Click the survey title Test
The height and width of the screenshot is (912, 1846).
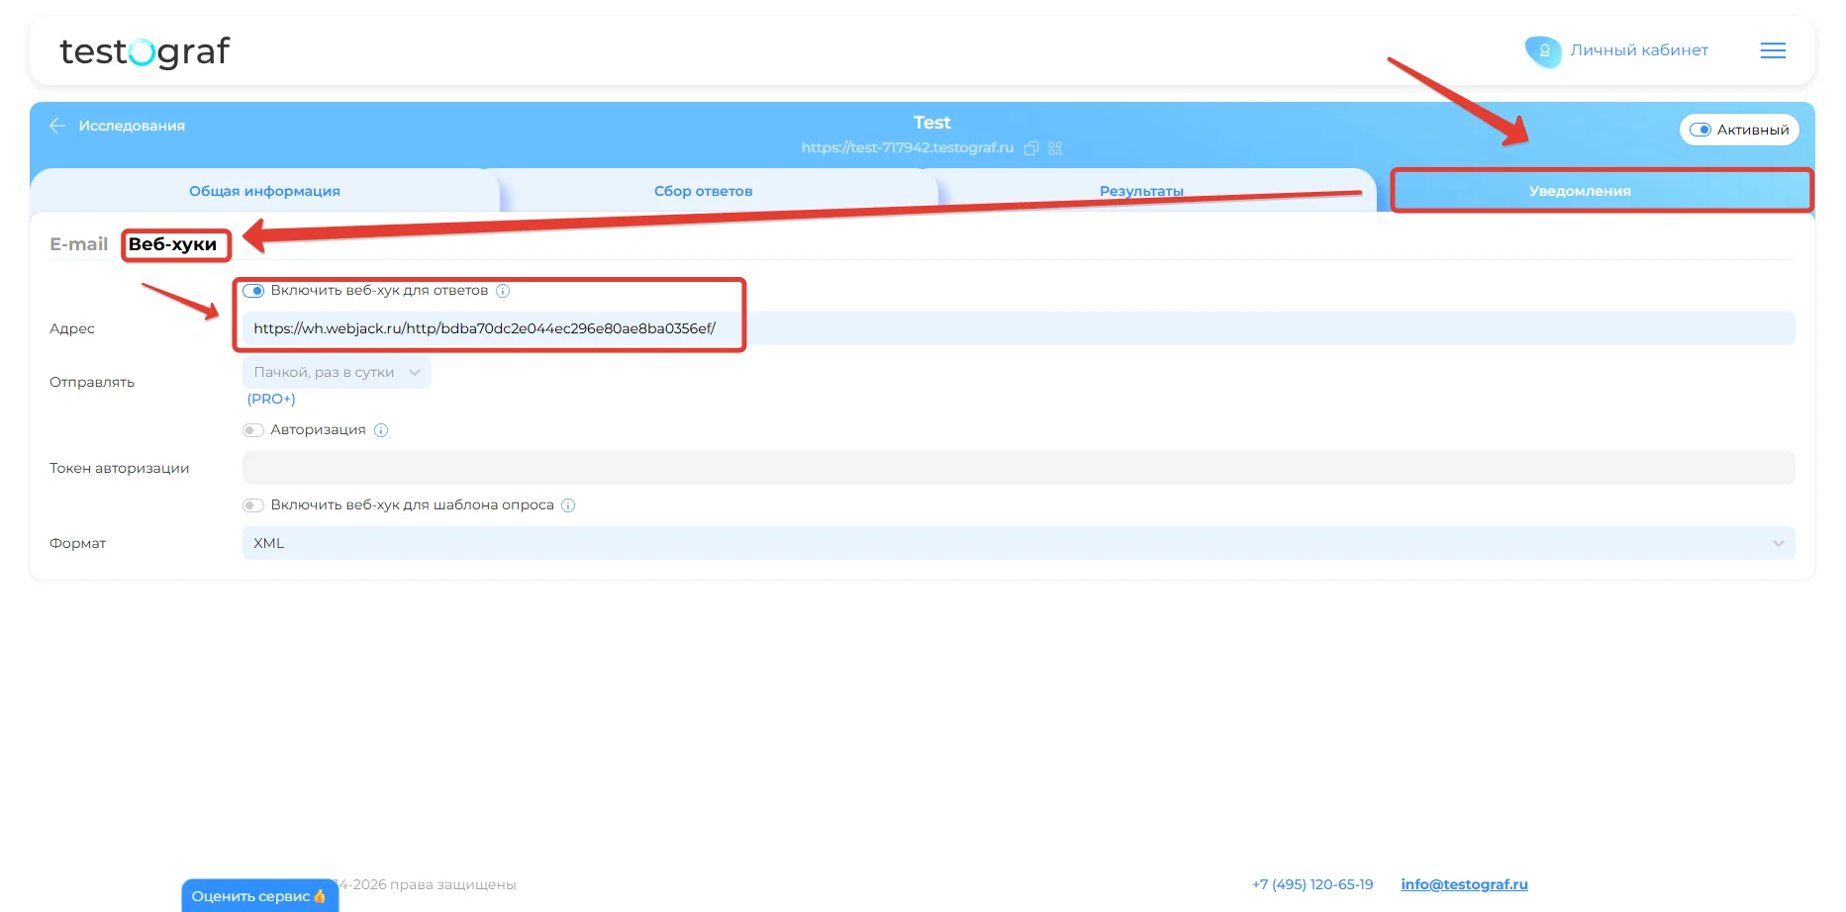(x=931, y=123)
